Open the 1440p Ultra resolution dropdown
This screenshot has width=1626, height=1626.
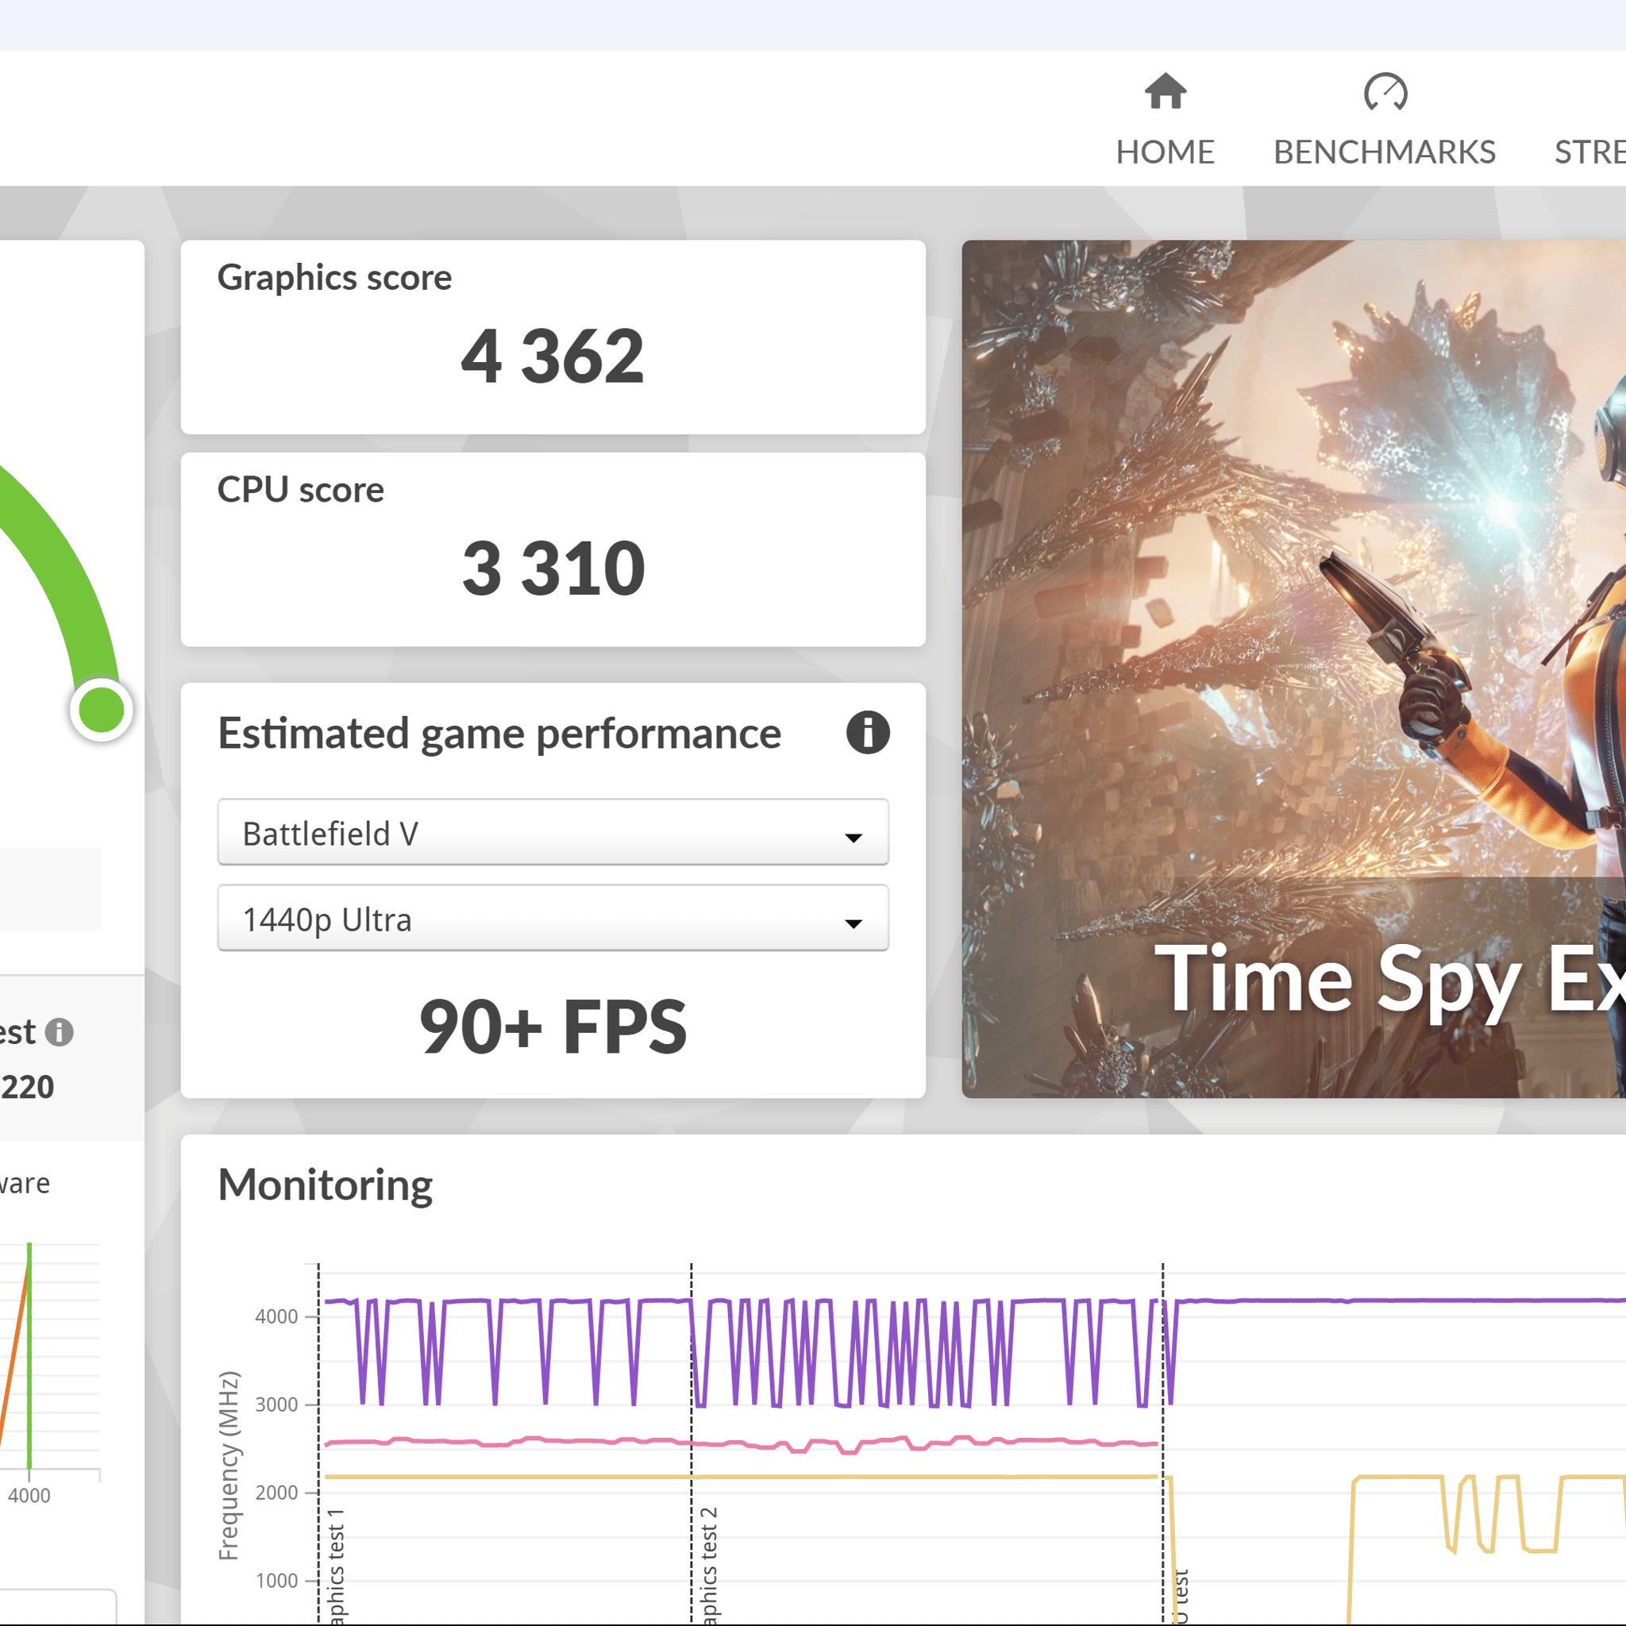tap(553, 919)
